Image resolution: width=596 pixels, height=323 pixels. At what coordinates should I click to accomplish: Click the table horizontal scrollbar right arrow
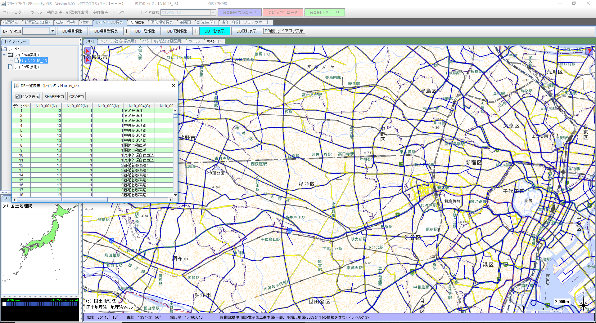(170, 200)
